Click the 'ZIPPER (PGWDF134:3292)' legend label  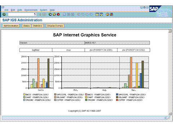tap(130, 100)
